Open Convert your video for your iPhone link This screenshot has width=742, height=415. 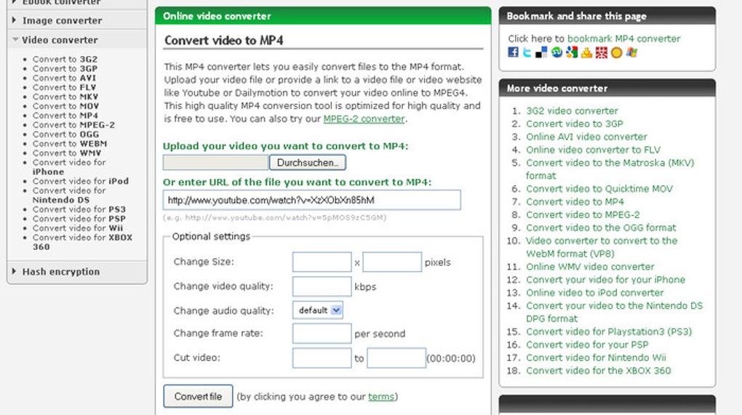(605, 279)
